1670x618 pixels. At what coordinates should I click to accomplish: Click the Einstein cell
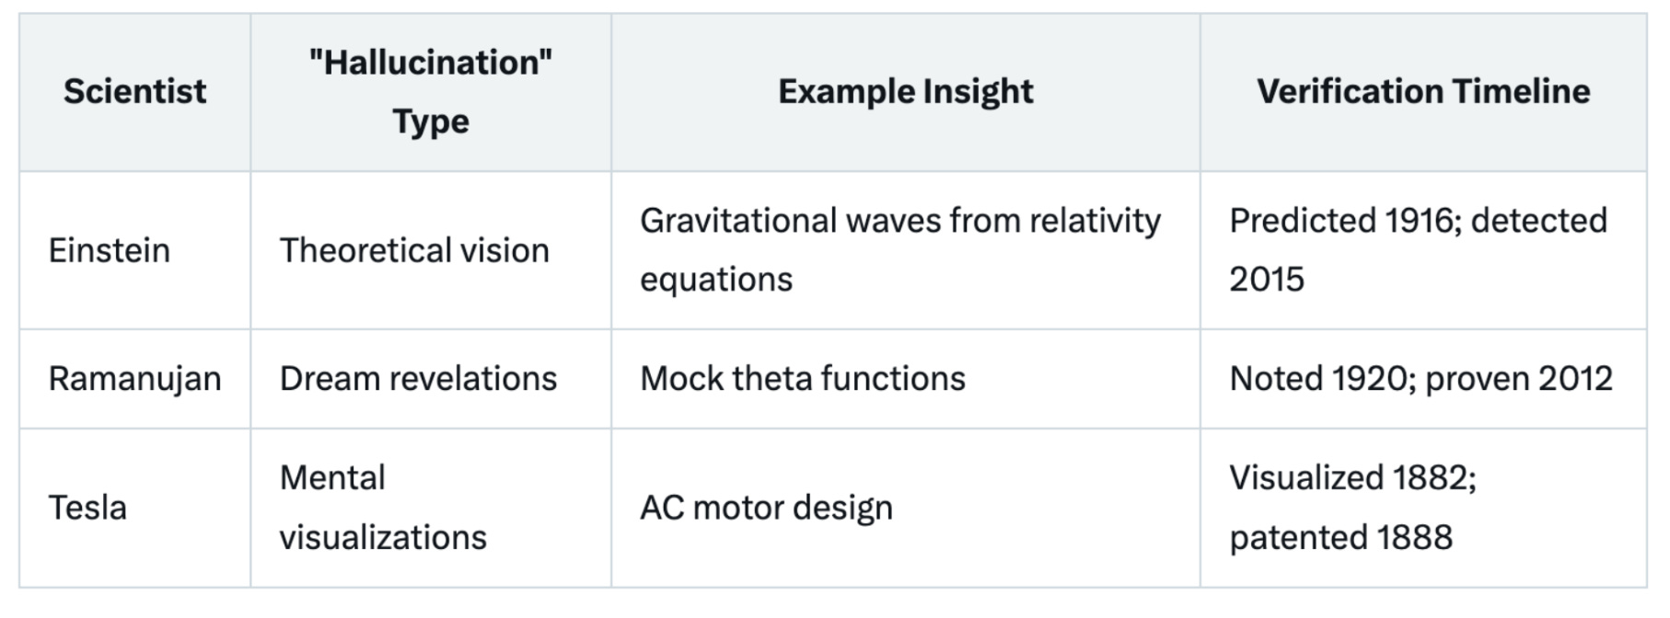[x=135, y=250]
